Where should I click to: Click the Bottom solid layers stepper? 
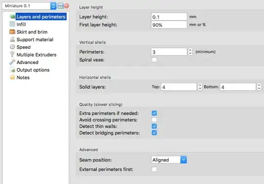[x=259, y=87]
